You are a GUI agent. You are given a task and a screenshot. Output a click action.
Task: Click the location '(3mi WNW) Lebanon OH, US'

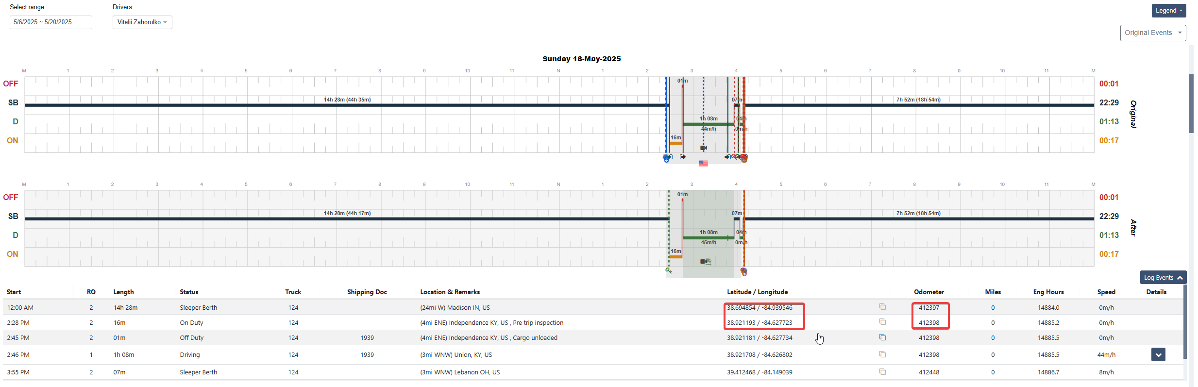coord(460,372)
